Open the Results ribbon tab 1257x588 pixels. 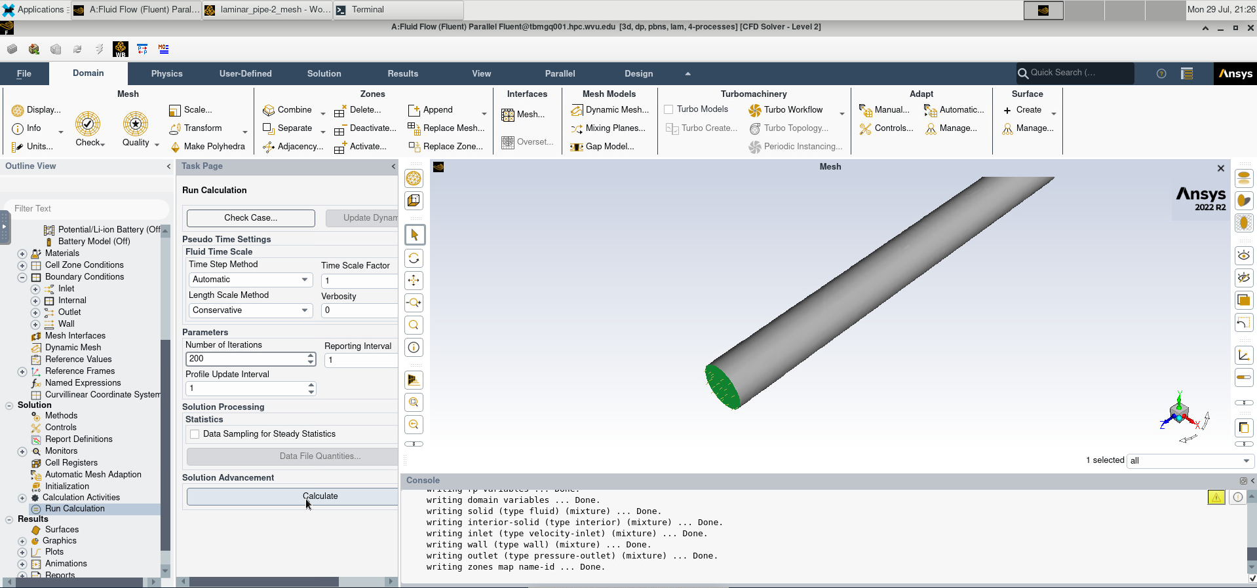point(403,74)
